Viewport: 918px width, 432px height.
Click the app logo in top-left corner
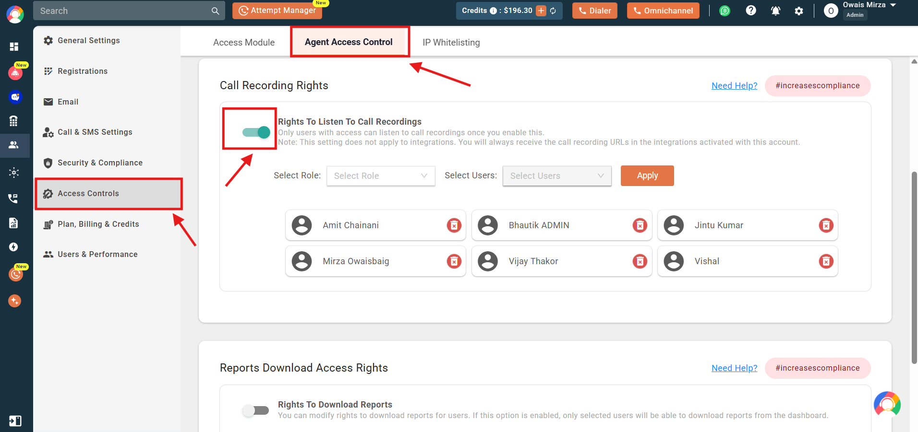click(15, 14)
